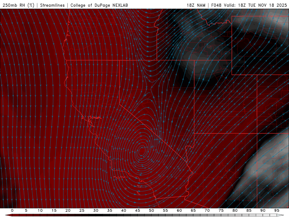Image resolution: width=289 pixels, height=217 pixels.
Task: Click the colorbar label "80"
Action: 235,210
